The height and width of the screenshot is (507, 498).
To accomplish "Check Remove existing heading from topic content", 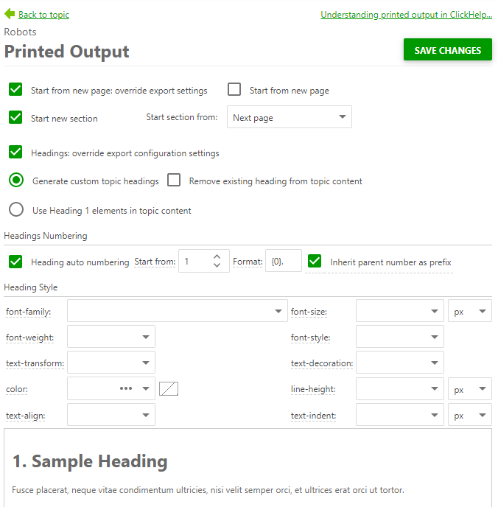I will pyautogui.click(x=174, y=180).
